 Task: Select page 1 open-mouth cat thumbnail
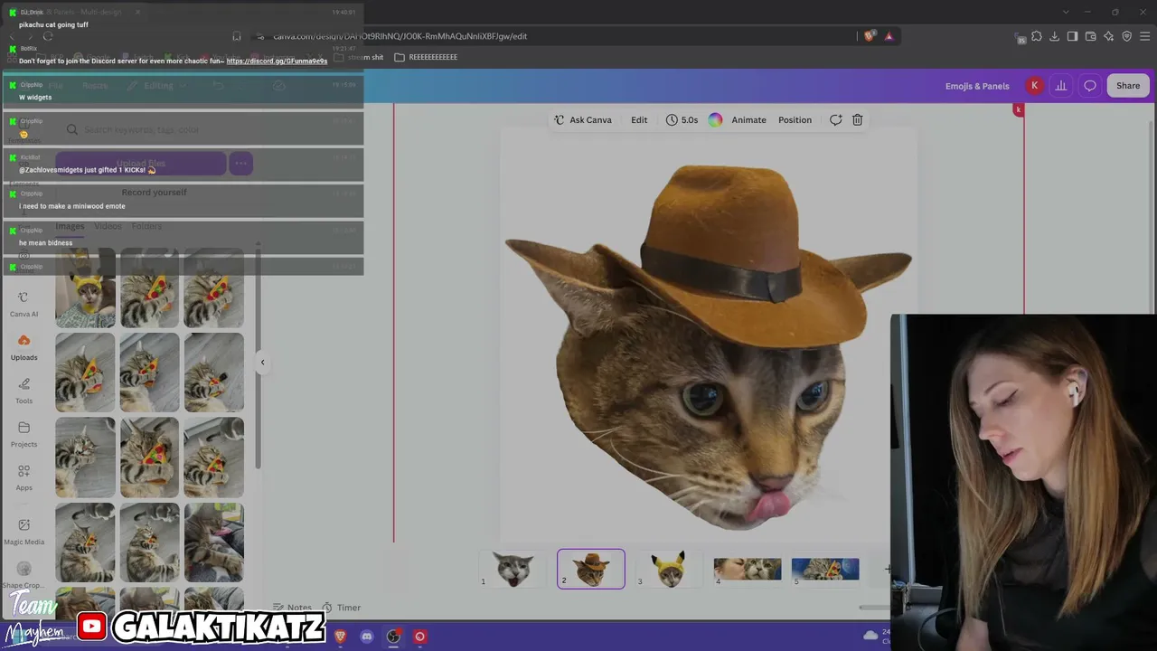(513, 569)
